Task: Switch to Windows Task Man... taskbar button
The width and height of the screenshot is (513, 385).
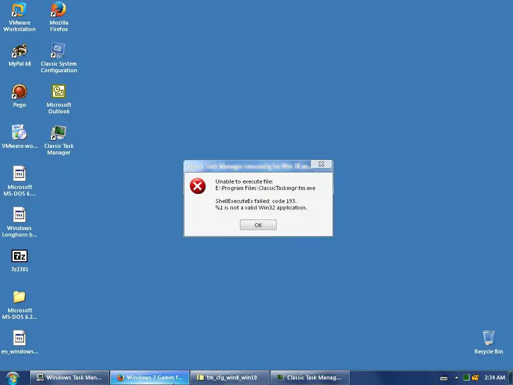Action: [x=70, y=377]
